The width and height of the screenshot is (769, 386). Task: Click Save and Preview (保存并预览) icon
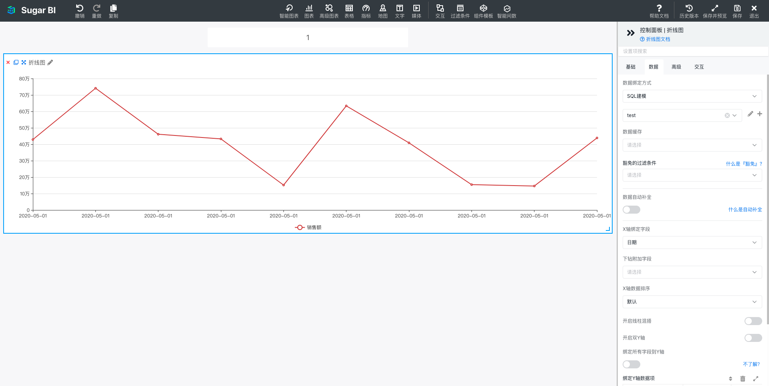(715, 8)
